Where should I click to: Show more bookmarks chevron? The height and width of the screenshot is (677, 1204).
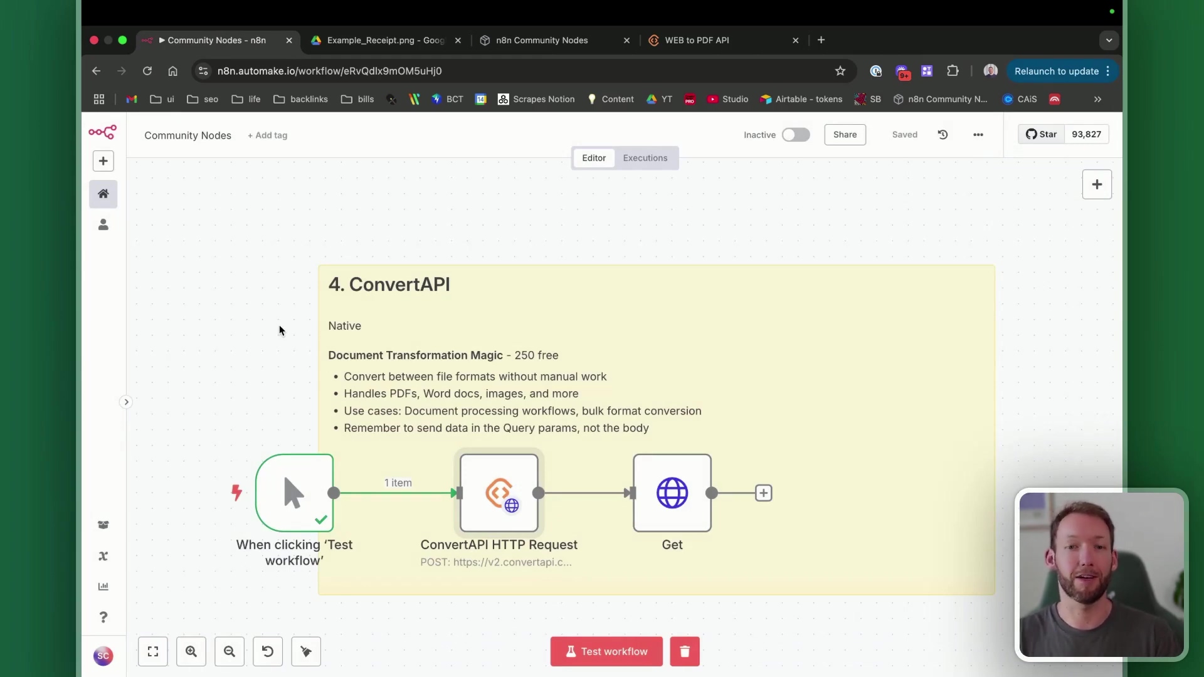point(1097,99)
